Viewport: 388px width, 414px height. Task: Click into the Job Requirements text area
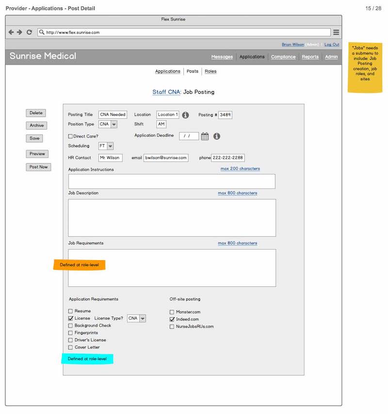(x=172, y=268)
